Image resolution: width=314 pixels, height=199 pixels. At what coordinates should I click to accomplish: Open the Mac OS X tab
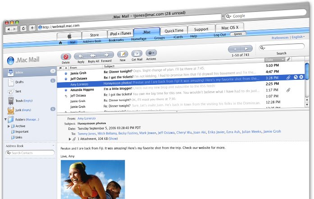pos(230,28)
